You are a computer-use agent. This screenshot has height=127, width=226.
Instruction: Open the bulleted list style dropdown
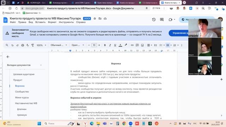click(x=171, y=45)
